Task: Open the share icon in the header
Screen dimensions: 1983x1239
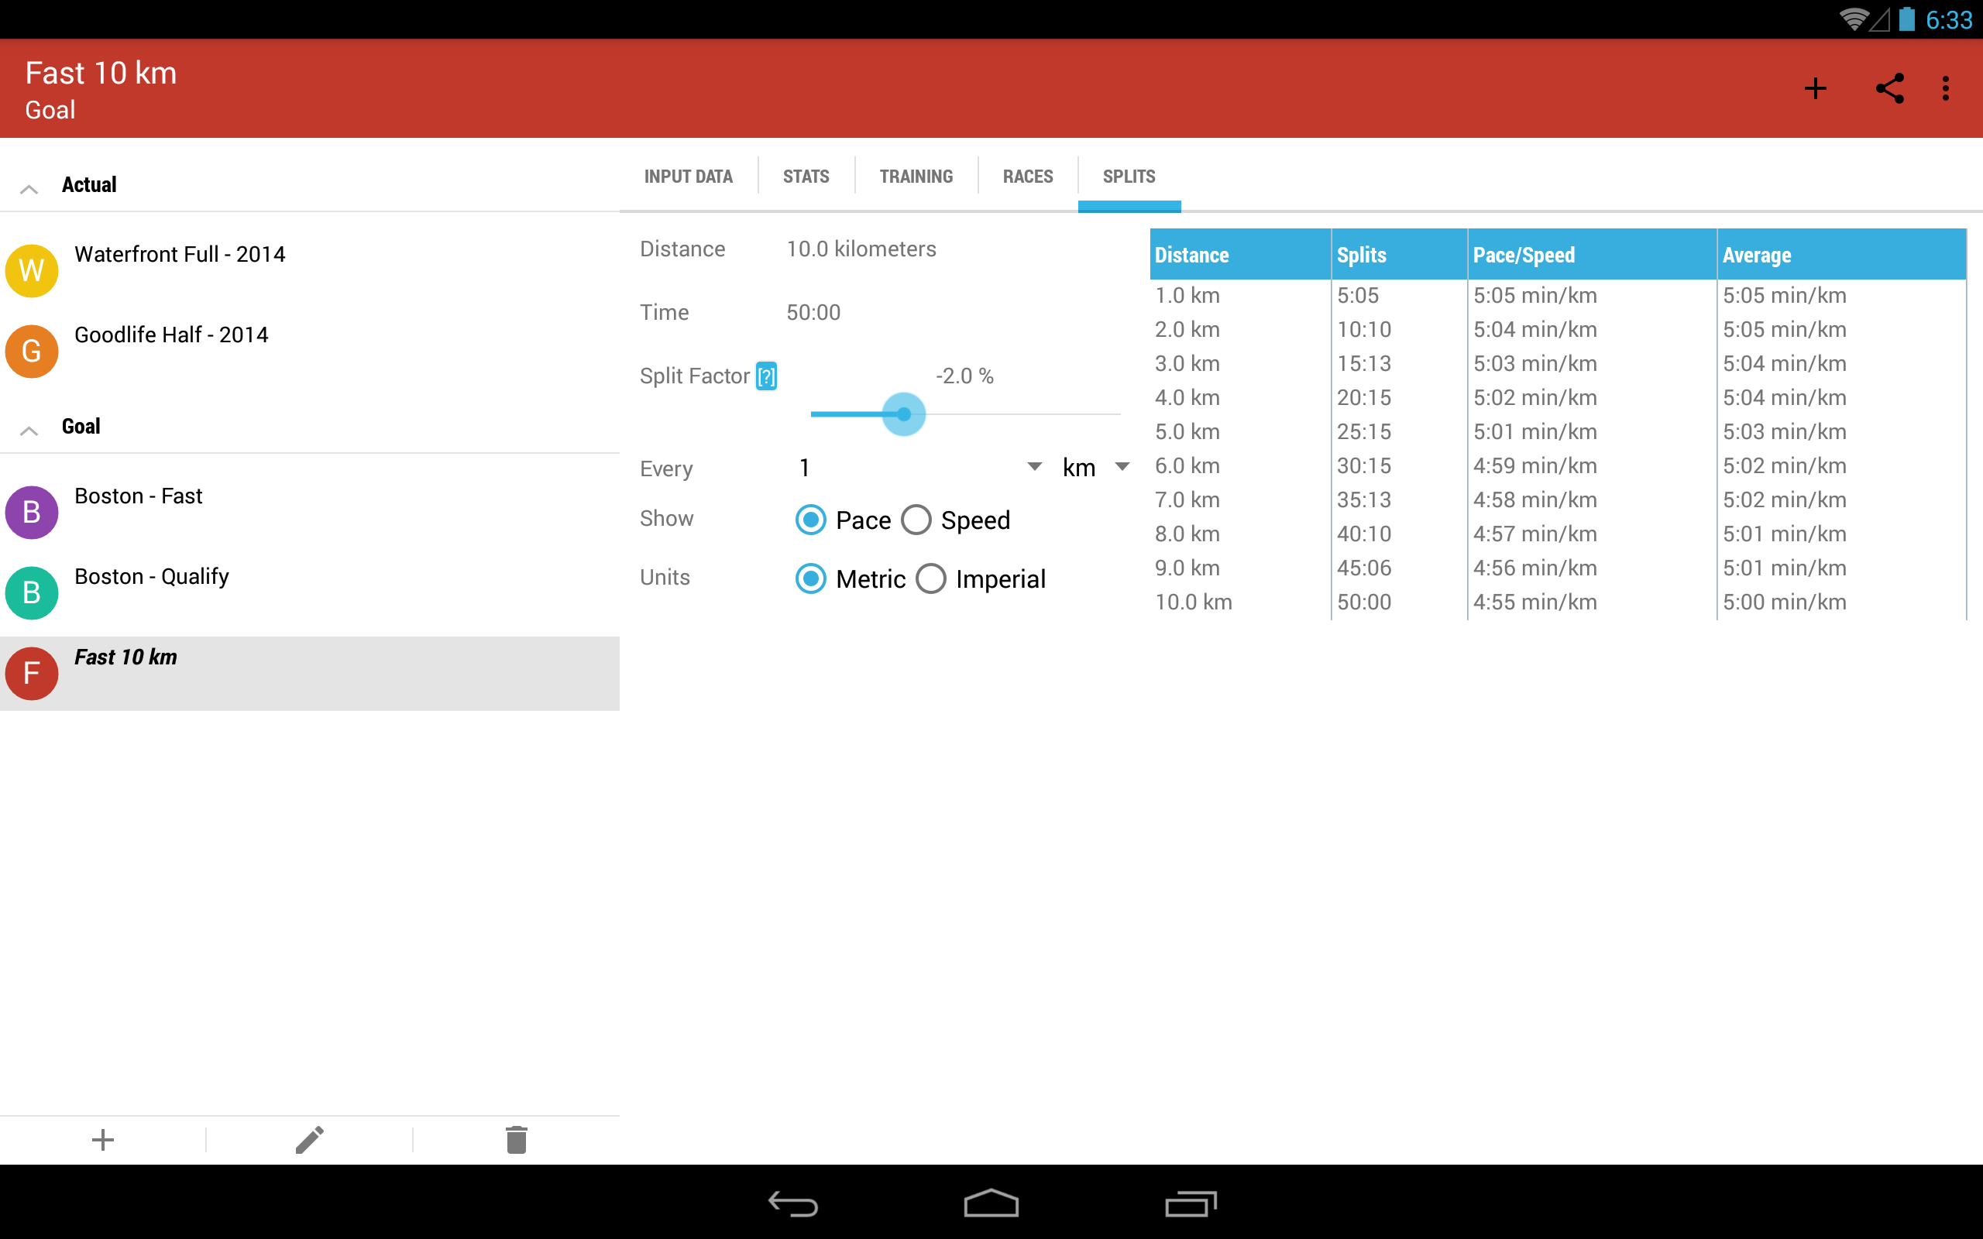Action: (x=1889, y=88)
